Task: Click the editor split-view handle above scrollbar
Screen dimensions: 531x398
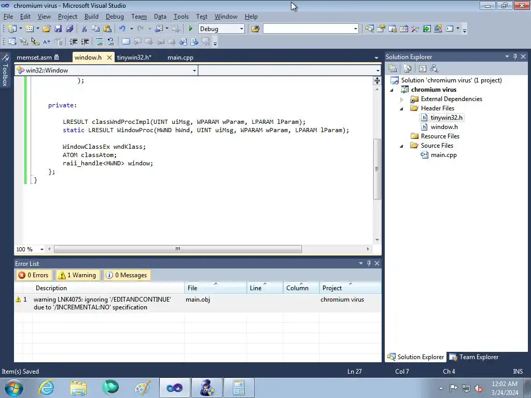Action: 377,80
